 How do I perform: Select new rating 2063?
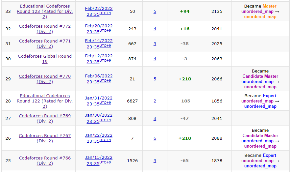[x=217, y=59]
